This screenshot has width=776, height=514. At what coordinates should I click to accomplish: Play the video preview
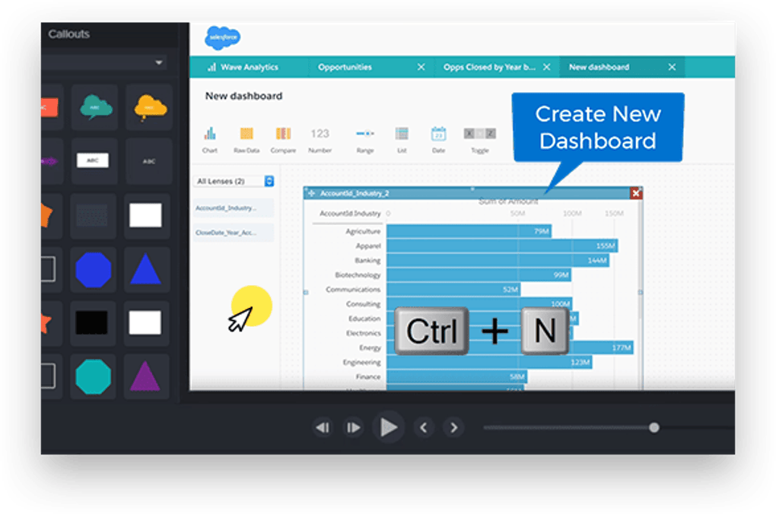coord(389,427)
